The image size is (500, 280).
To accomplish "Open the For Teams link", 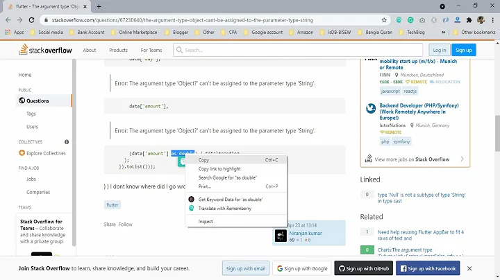I will (151, 50).
